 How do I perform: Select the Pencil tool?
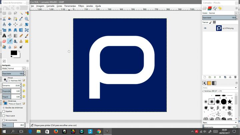click(x=21, y=36)
